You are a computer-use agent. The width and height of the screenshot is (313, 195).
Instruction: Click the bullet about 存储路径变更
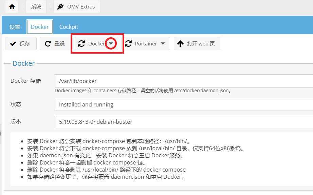[106, 177]
